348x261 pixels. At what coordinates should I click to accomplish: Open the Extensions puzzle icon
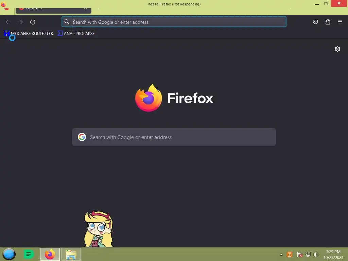pyautogui.click(x=328, y=22)
